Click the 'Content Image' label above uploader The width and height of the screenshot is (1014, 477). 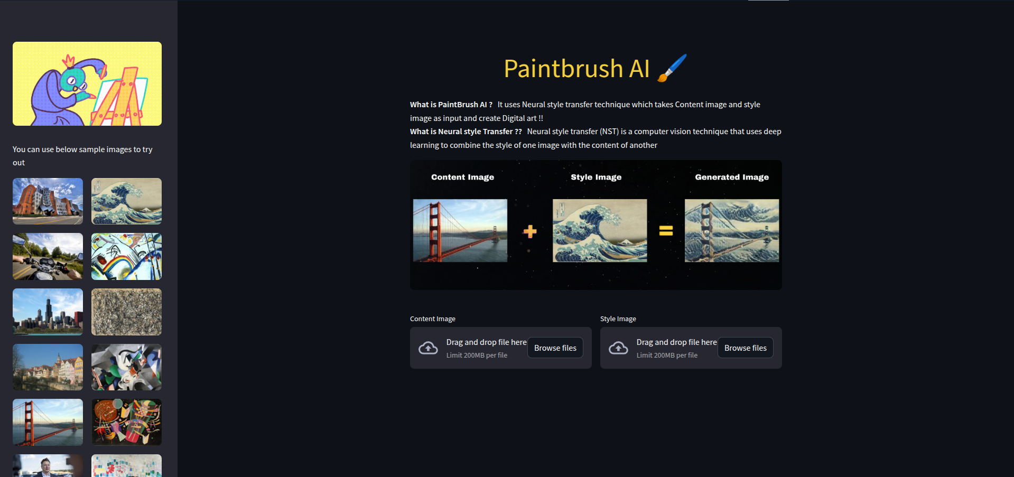433,319
